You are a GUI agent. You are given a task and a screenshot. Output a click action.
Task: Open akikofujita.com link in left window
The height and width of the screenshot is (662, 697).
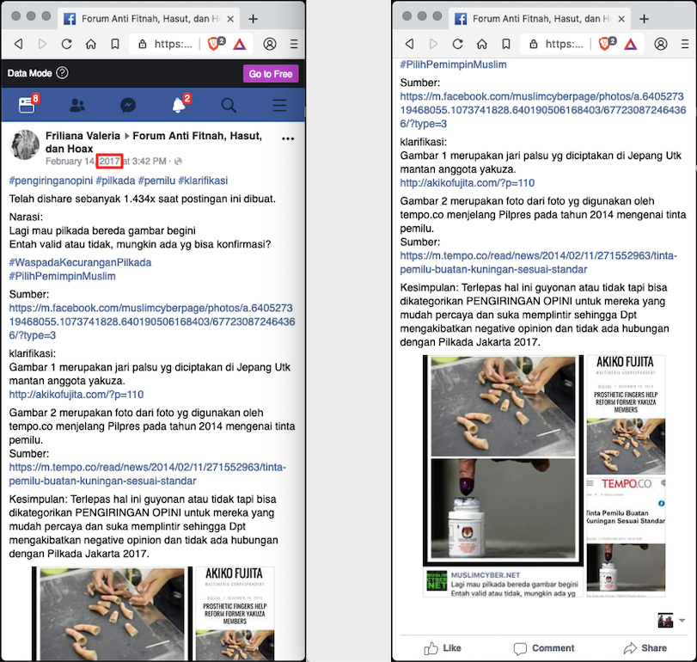pos(76,395)
